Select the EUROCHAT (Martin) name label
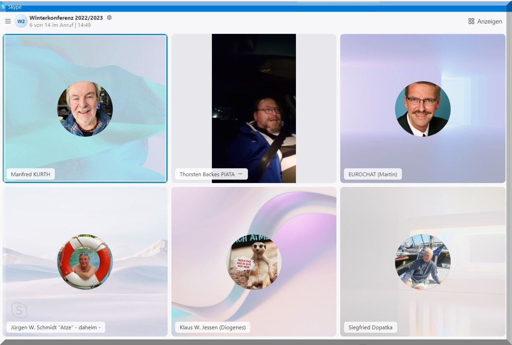Viewport: 512px width, 345px height. [372, 174]
